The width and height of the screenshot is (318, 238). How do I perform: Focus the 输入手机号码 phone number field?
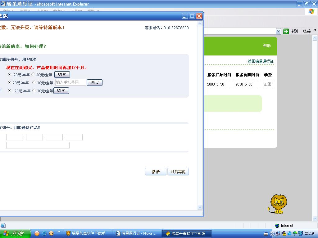pos(70,82)
